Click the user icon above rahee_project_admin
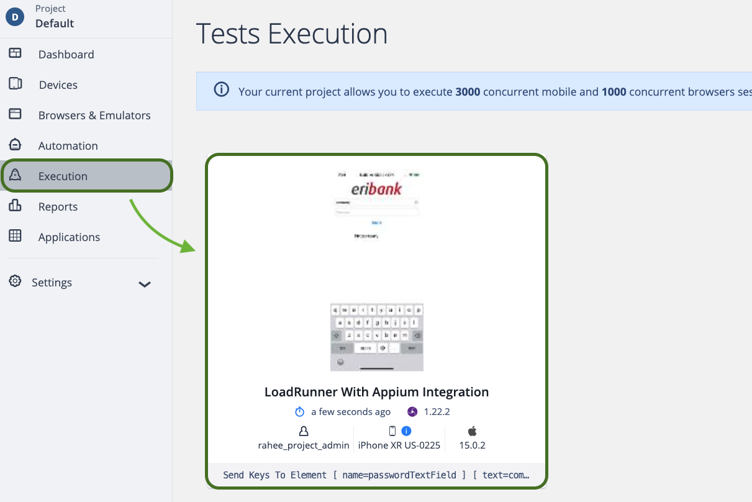Image resolution: width=752 pixels, height=502 pixels. pyautogui.click(x=304, y=430)
